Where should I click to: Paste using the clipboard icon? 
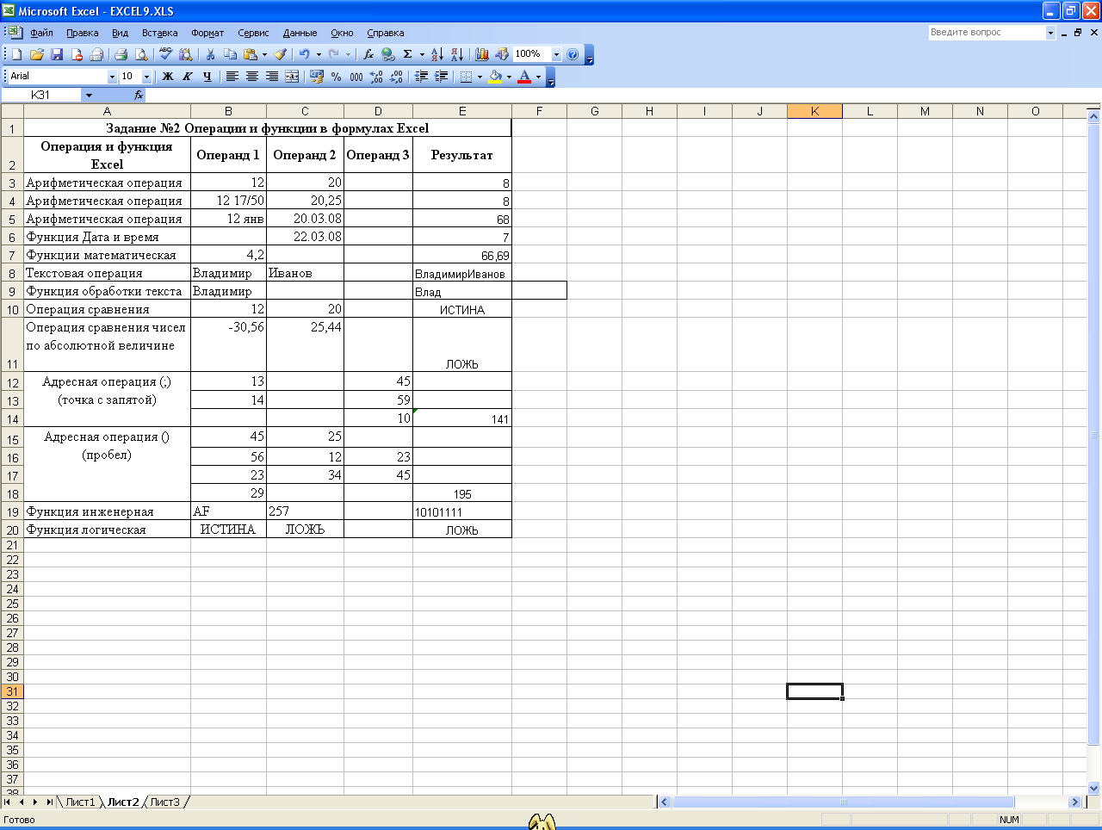pos(250,54)
